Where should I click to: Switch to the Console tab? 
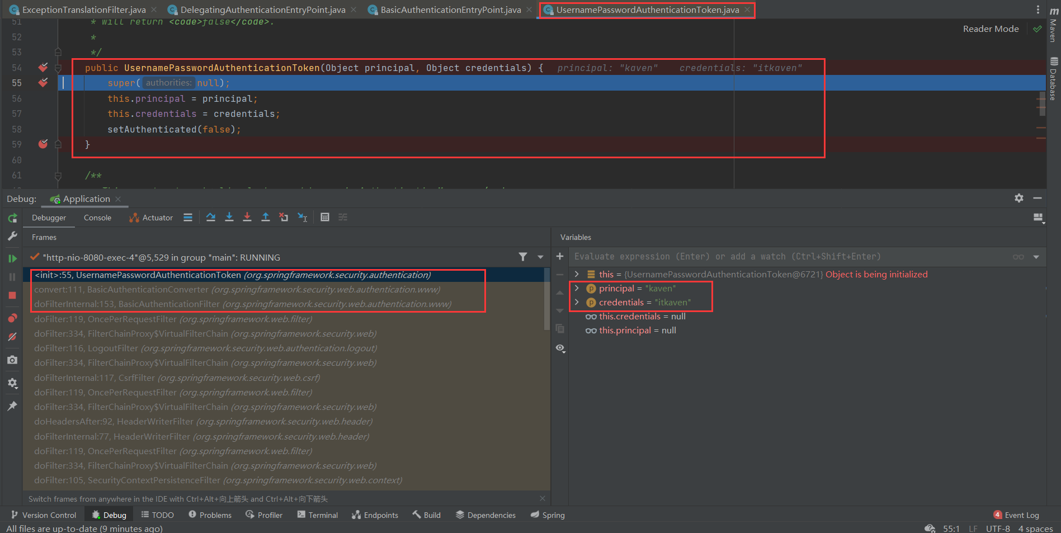coord(97,218)
